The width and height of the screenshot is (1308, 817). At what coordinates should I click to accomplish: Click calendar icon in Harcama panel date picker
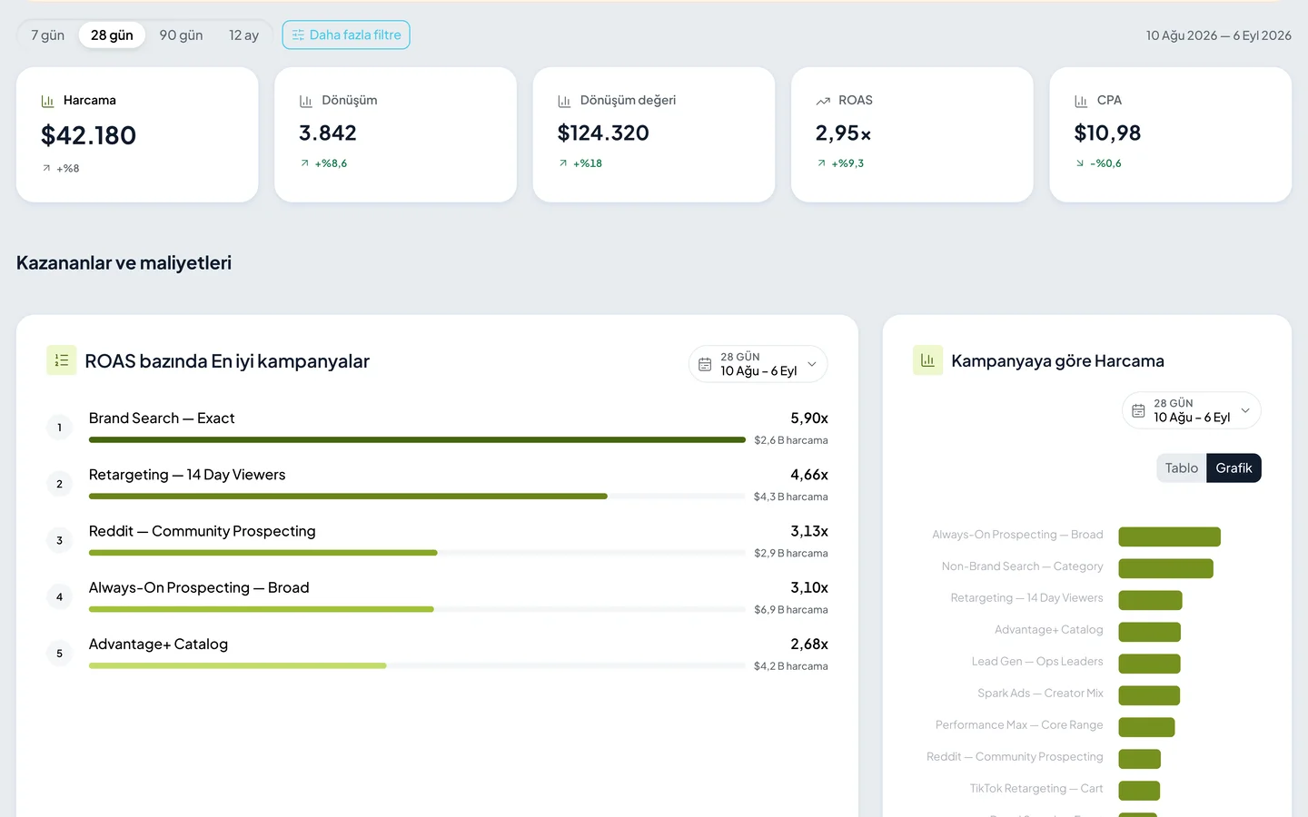coord(1138,410)
